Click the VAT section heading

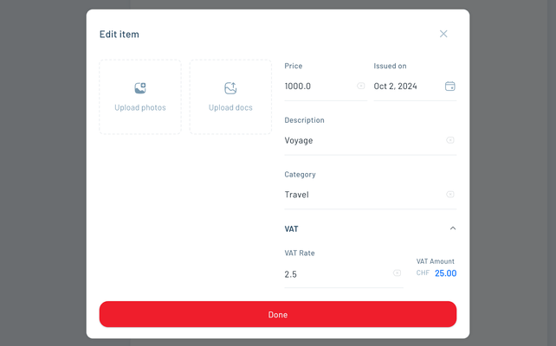click(292, 229)
